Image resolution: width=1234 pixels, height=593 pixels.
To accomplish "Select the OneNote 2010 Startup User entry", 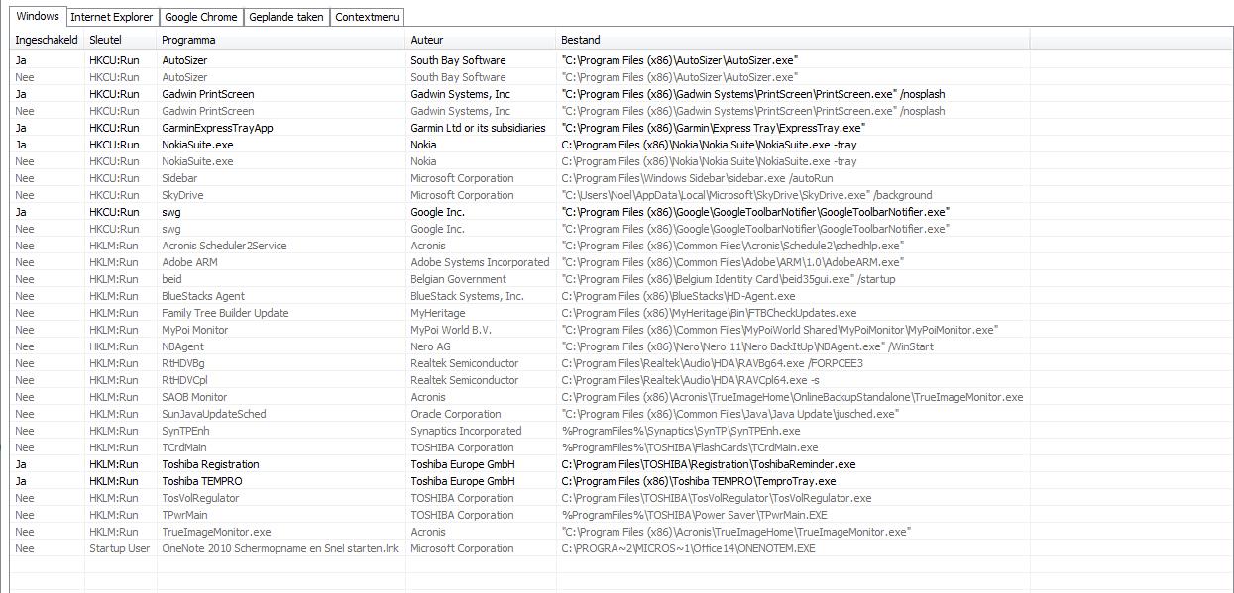I will pos(280,548).
